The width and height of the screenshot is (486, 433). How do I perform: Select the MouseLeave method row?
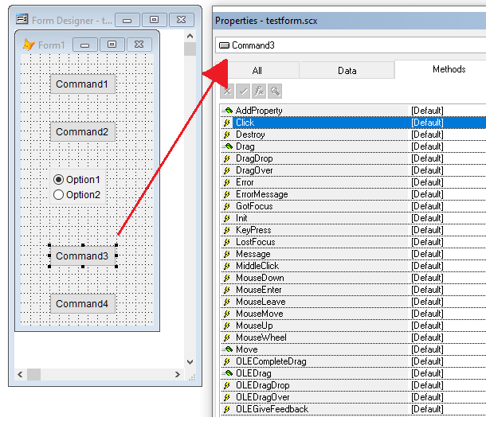pos(353,302)
